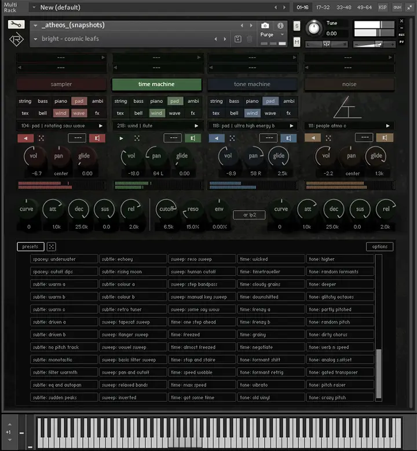This screenshot has height=451, width=417.
Task: Open the 118: pad | ultra high energy b selector
Action: [x=253, y=126]
